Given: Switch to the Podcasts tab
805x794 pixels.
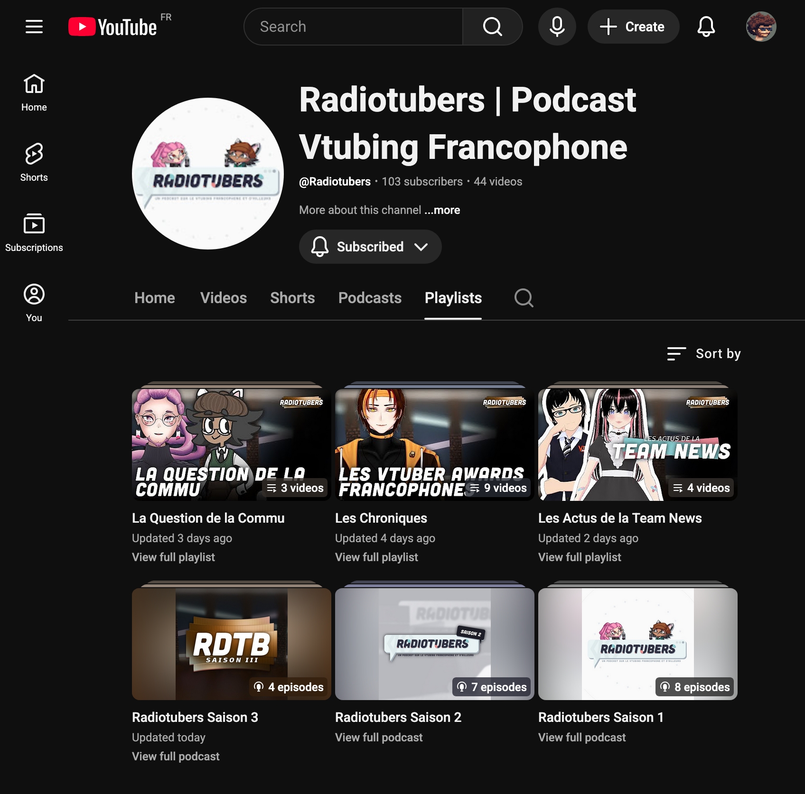Looking at the screenshot, I should tap(370, 298).
